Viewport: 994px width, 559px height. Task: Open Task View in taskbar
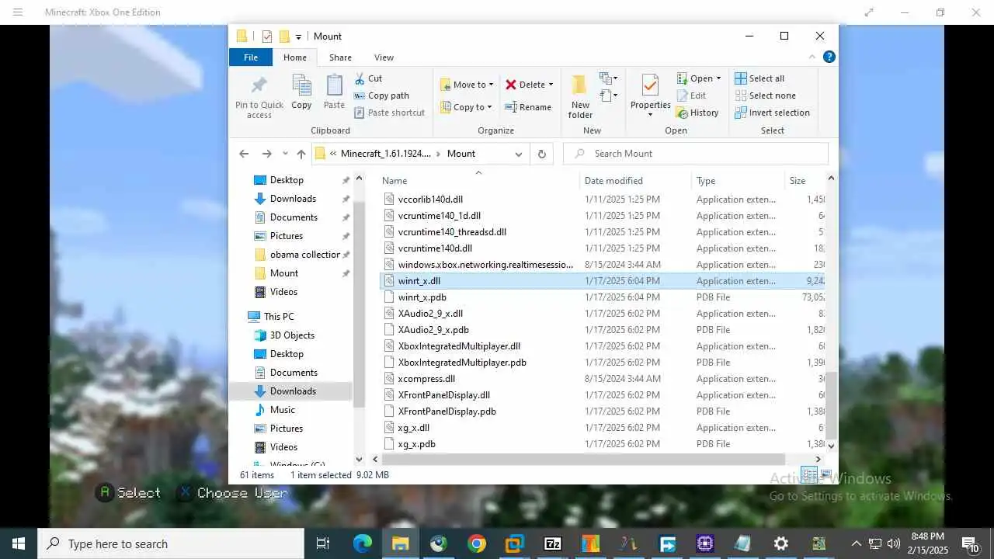pyautogui.click(x=323, y=543)
